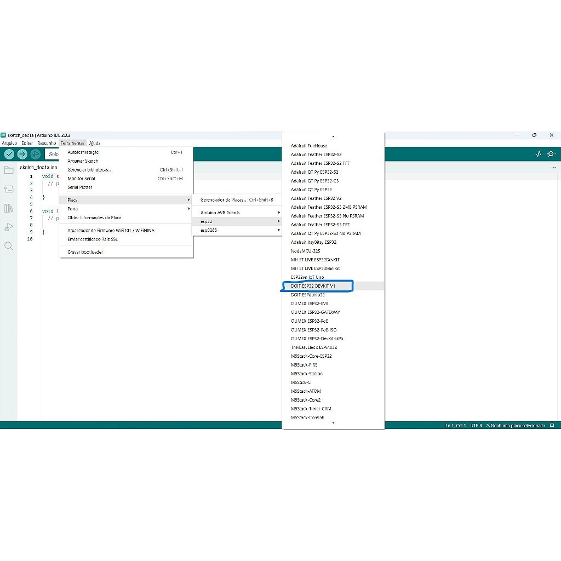This screenshot has width=561, height=561.
Task: Open the Library Manager books icon
Action: (9, 208)
